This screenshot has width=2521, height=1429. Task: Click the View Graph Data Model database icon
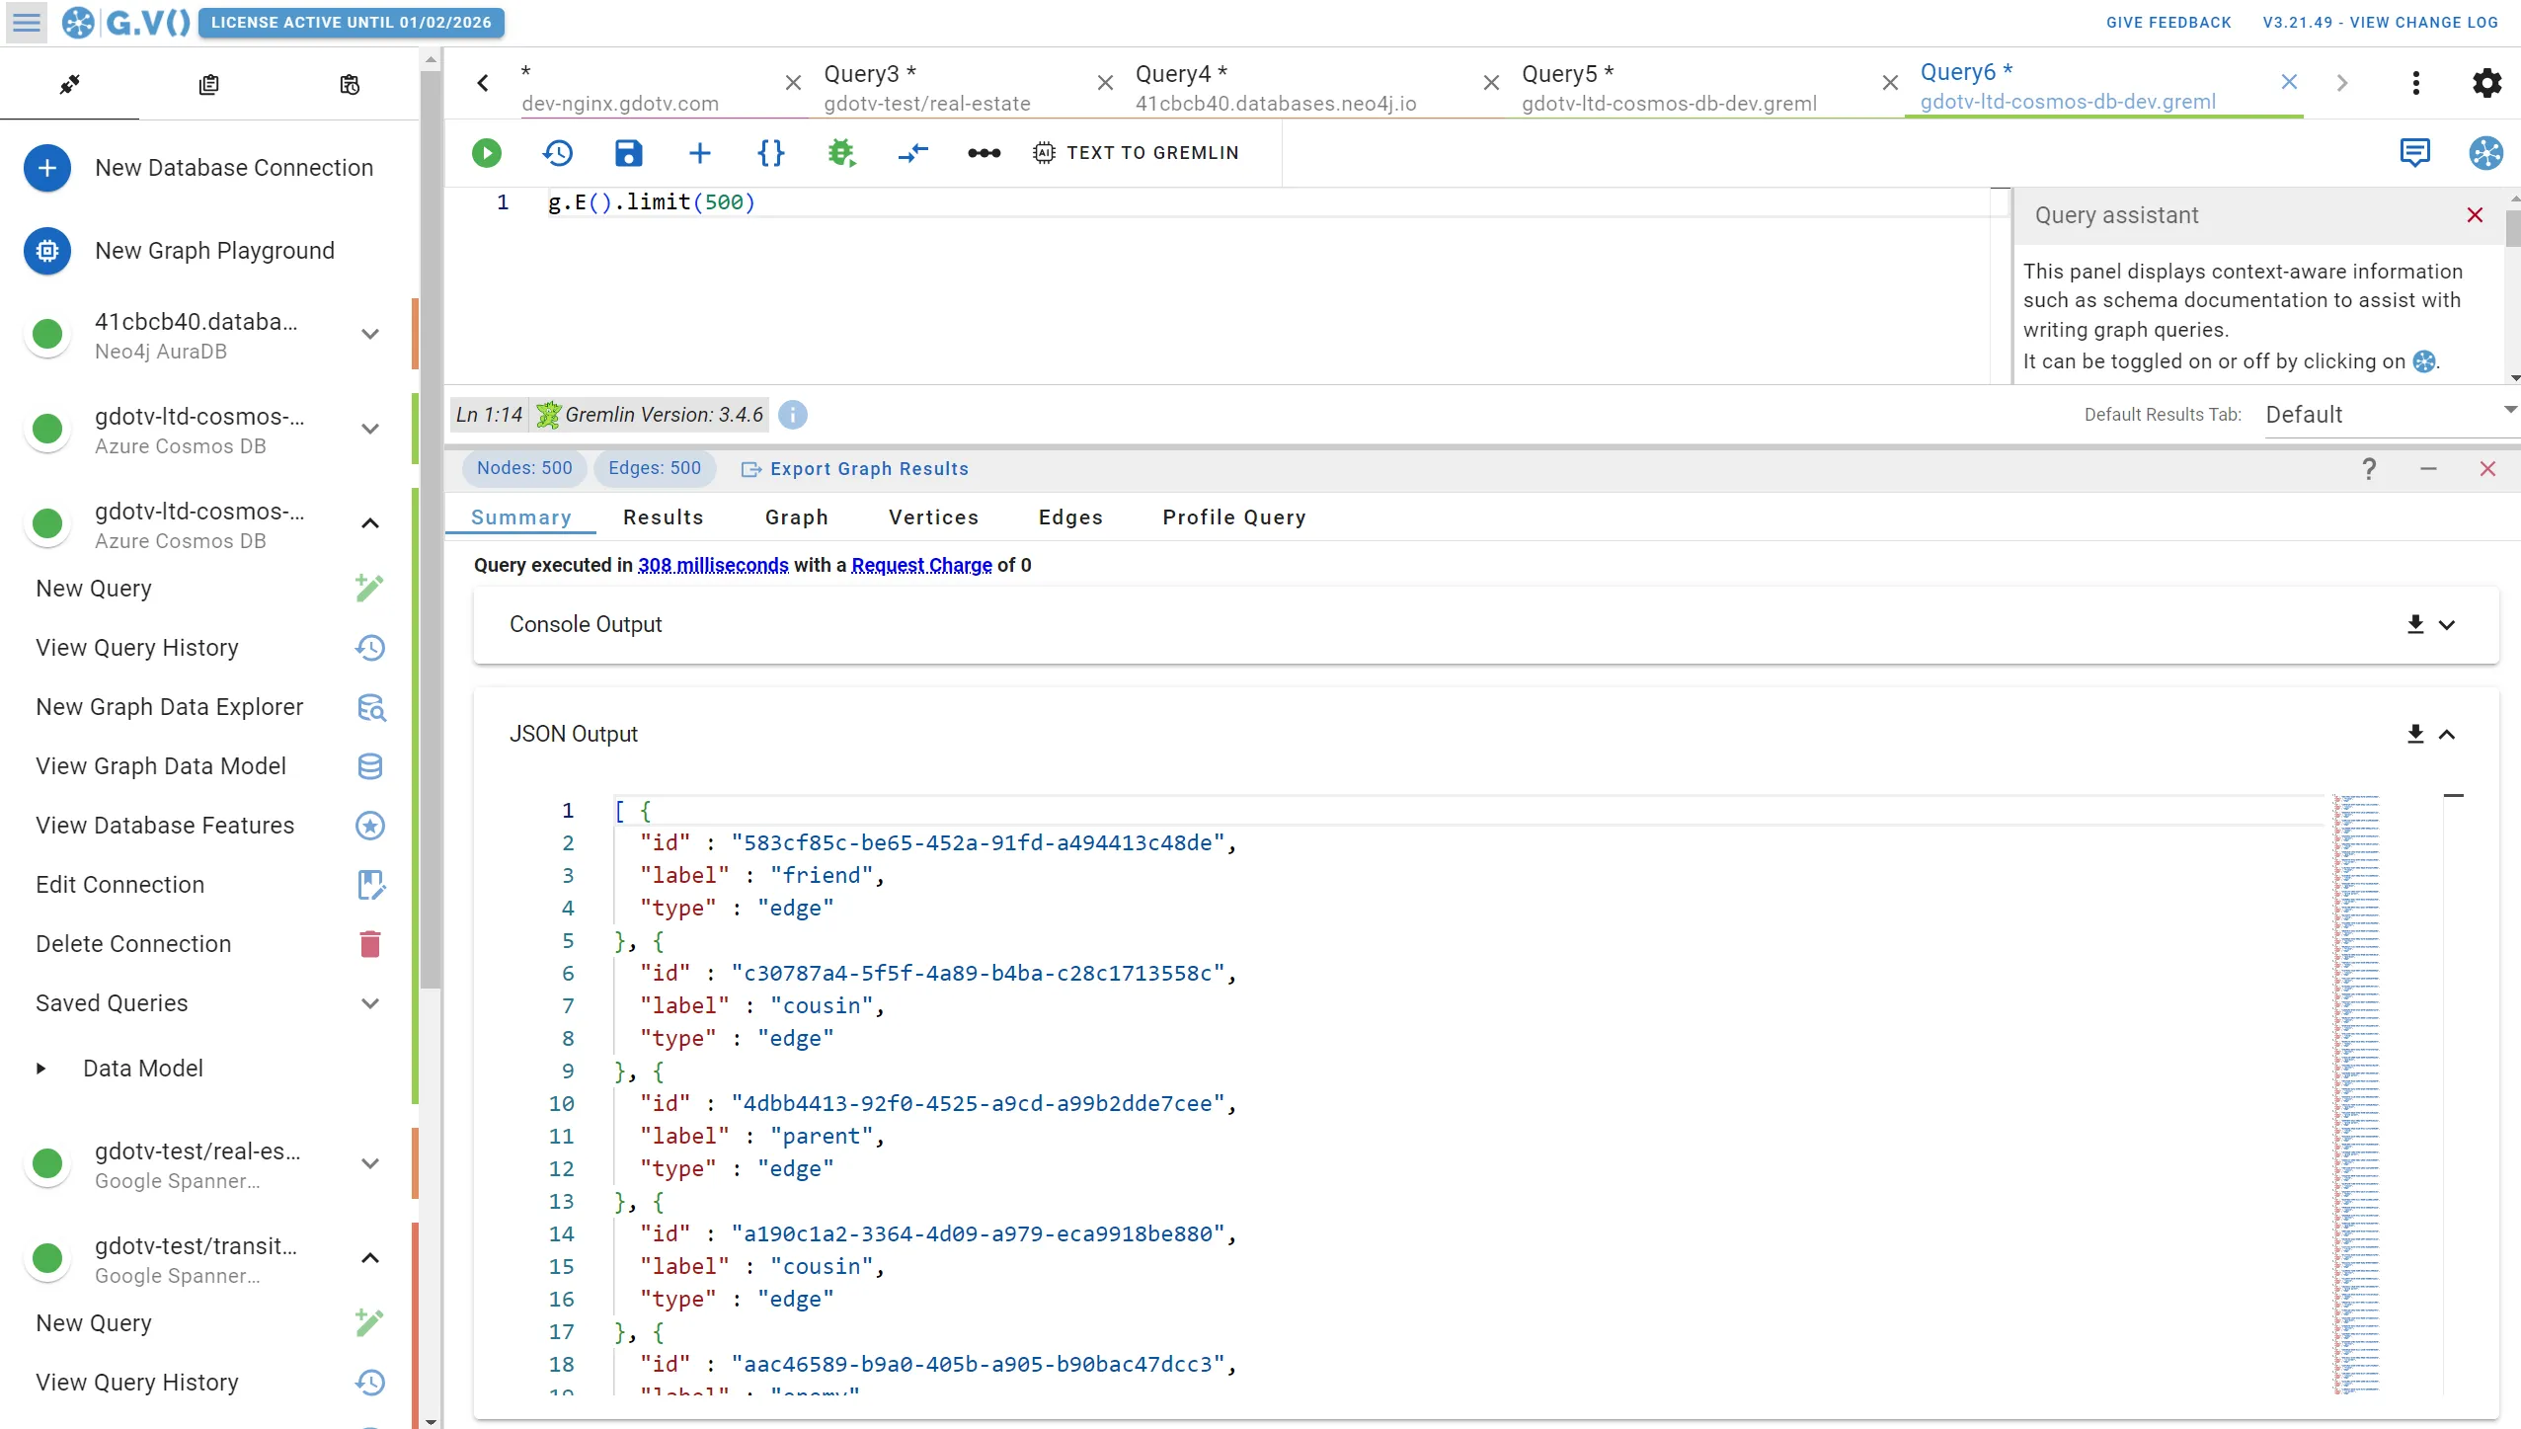[x=370, y=766]
